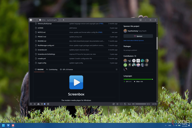Open commit 'update privacy.md'
This screenshot has width=192, height=128.
coord(75,37)
